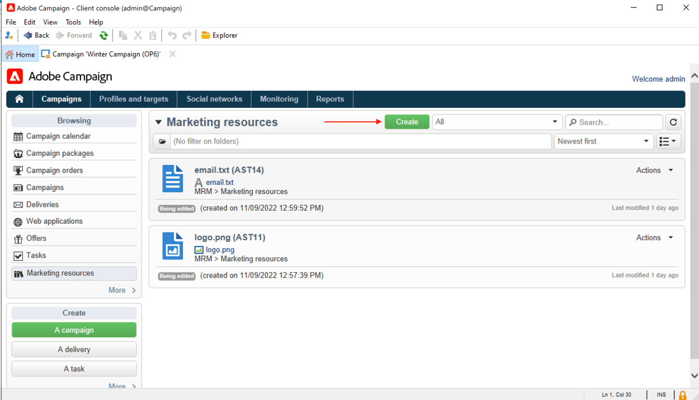Click the green Create button

[407, 122]
